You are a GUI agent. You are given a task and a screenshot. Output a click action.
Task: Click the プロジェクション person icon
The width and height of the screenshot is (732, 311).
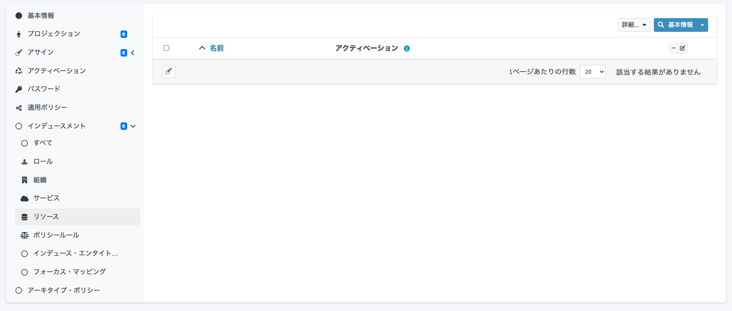pos(19,34)
